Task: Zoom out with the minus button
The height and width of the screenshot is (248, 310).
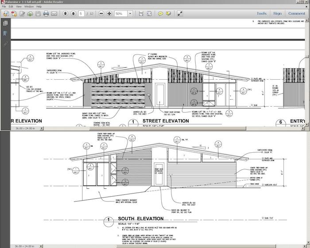Action: tap(101, 13)
